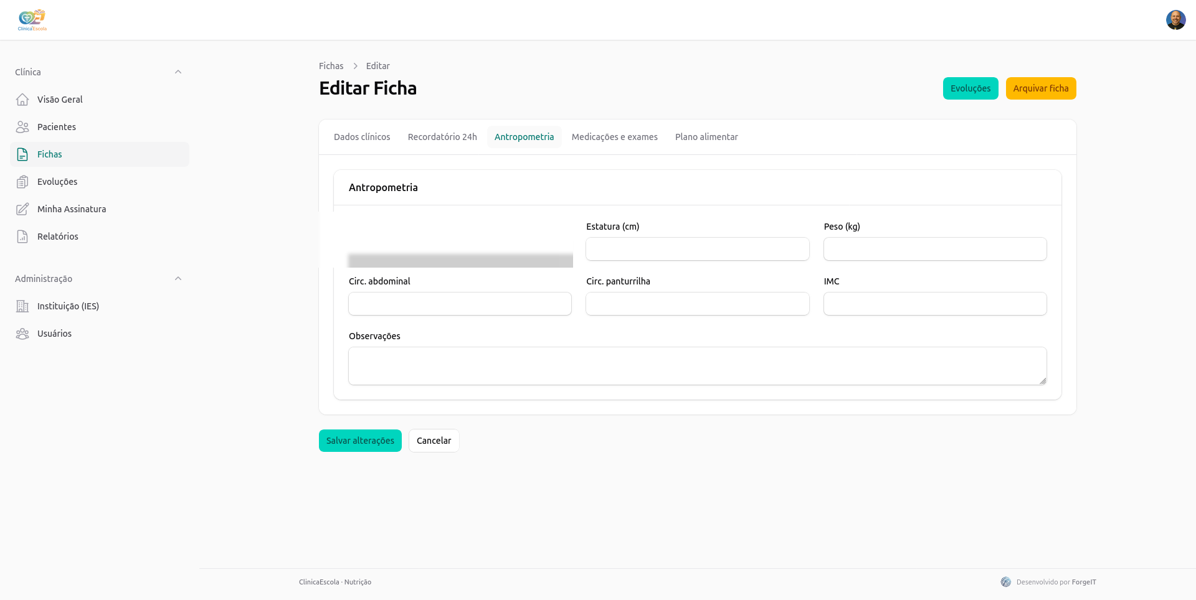Focus the Peso (kg) input field

tap(935, 249)
